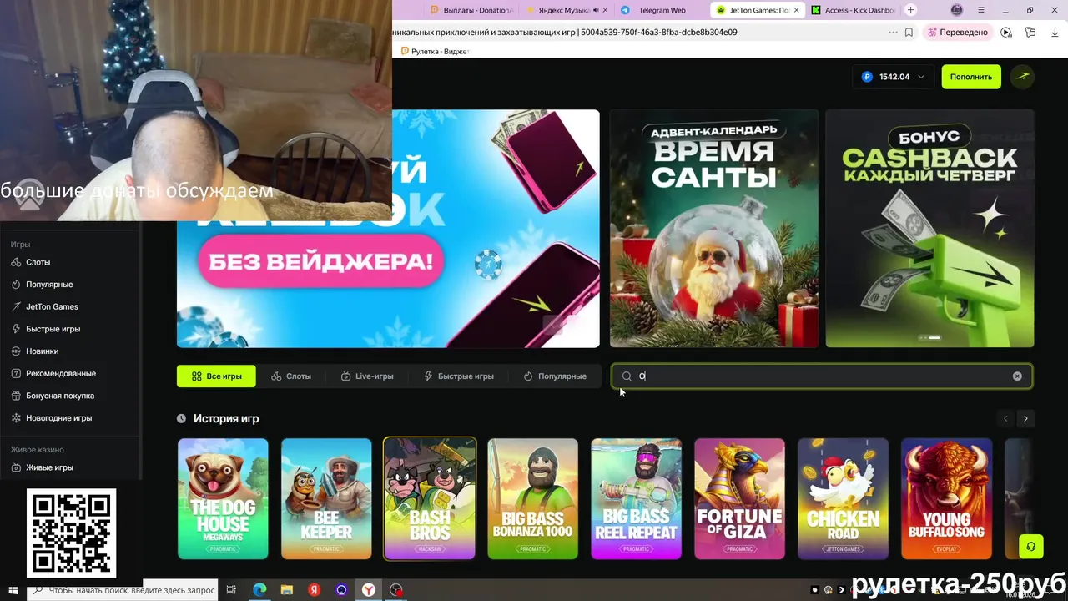Clear the game search field
1068x601 pixels.
coord(1017,376)
